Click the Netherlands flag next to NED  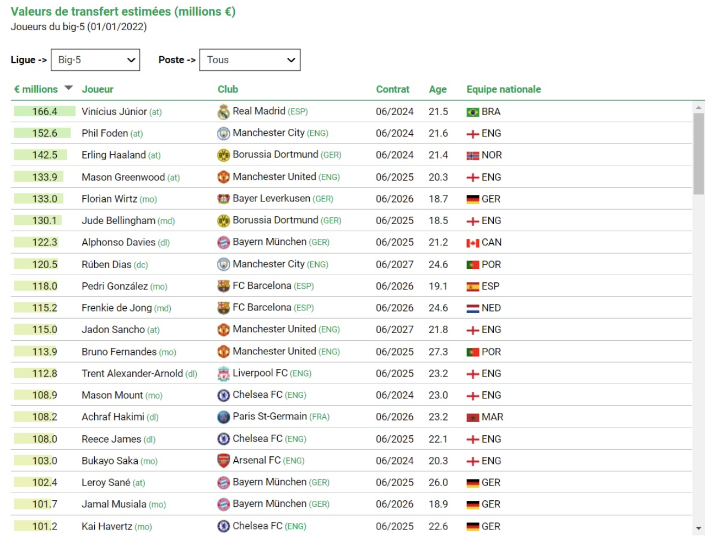tap(473, 308)
